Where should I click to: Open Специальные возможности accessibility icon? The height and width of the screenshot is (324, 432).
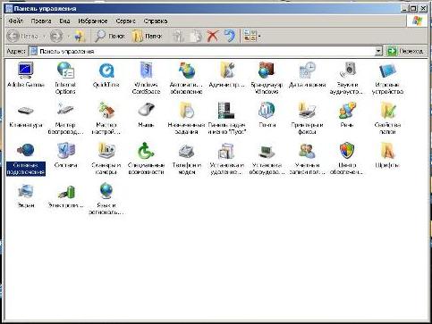tap(146, 151)
